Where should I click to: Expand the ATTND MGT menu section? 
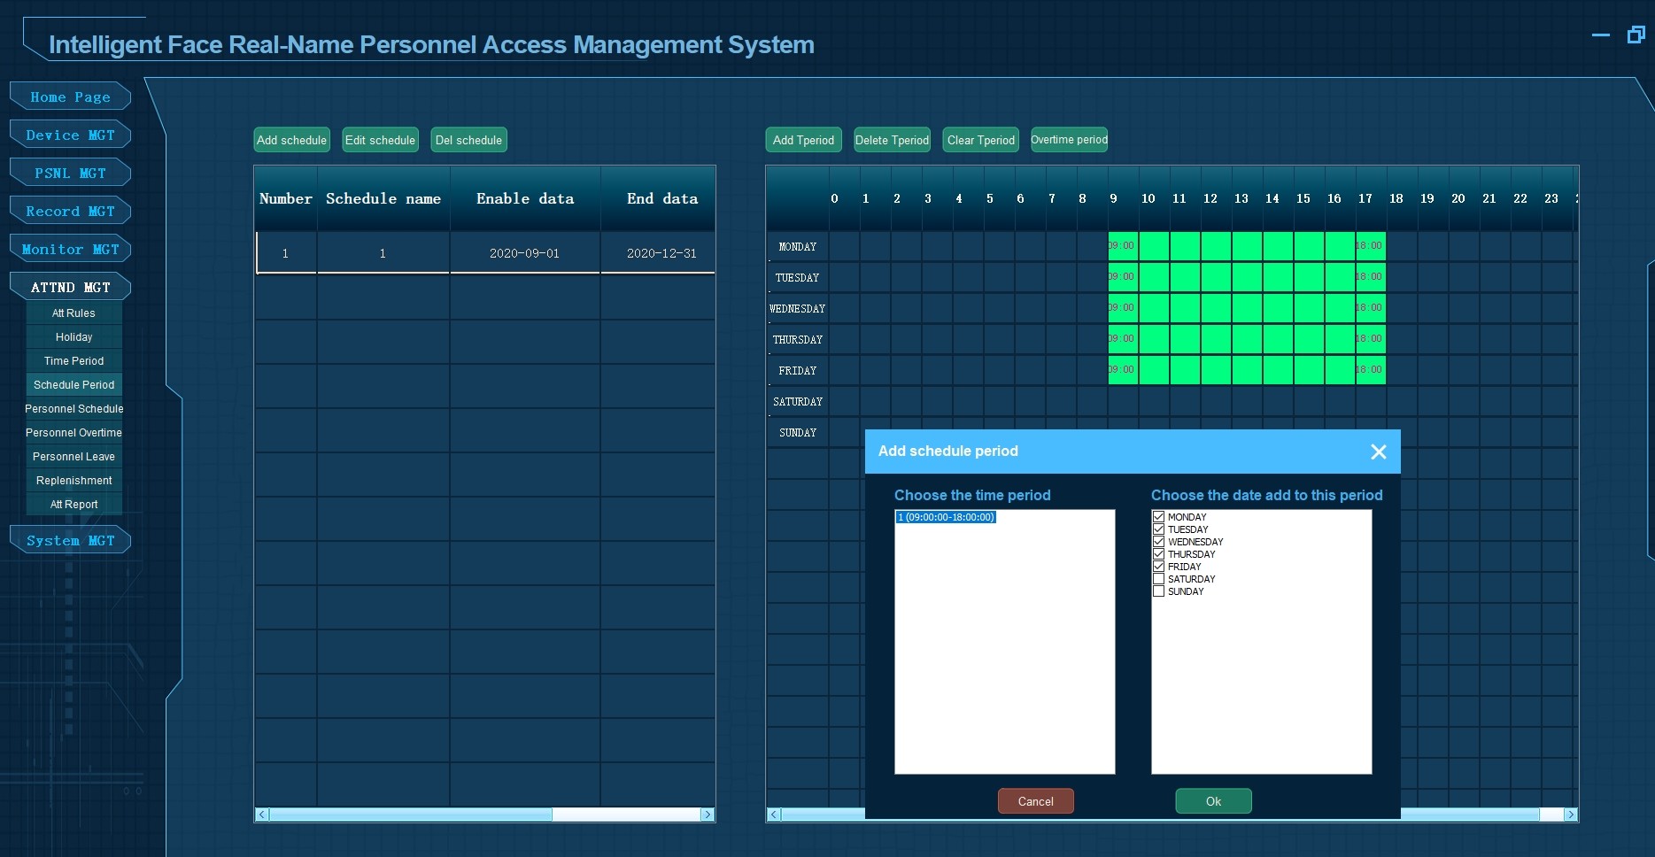click(x=70, y=287)
